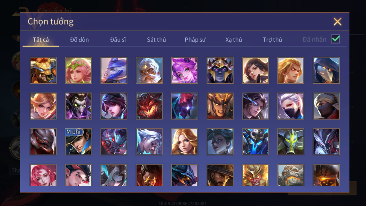Viewport: 366px width, 206px height.
Task: Pick the golden monkey king hero portrait
Action: [255, 175]
